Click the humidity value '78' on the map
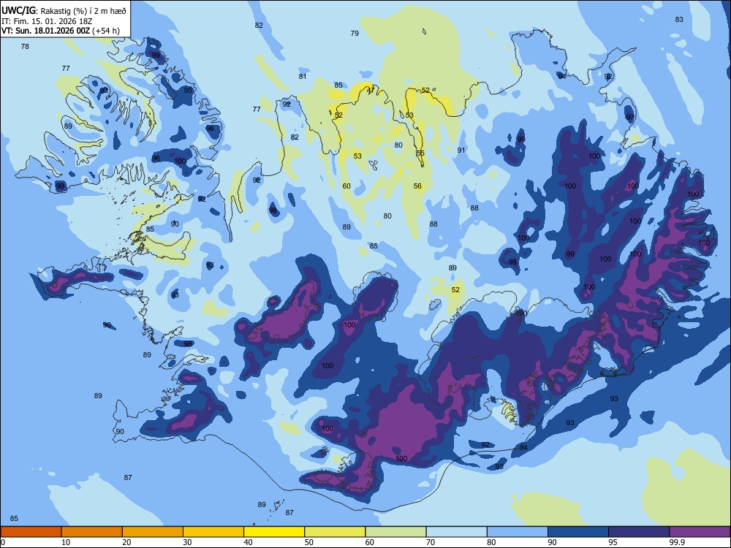This screenshot has height=548, width=731. [x=25, y=46]
